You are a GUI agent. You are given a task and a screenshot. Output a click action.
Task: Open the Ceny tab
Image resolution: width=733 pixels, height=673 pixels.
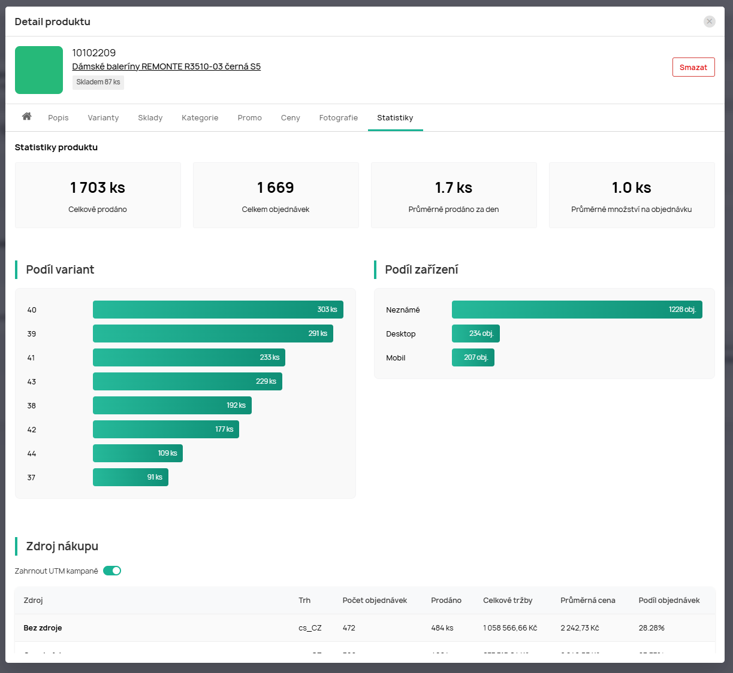click(x=290, y=118)
